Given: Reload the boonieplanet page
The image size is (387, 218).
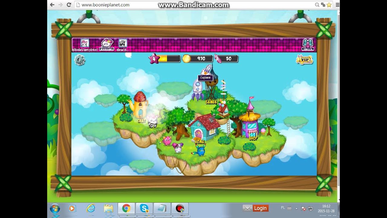Looking at the screenshot, I should (x=69, y=5).
